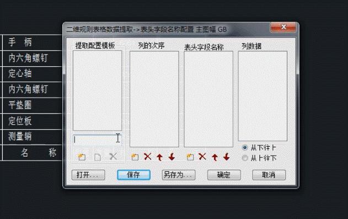Click move-up arrow under 列的次序 list
This screenshot has width=348, height=219.
click(159, 157)
